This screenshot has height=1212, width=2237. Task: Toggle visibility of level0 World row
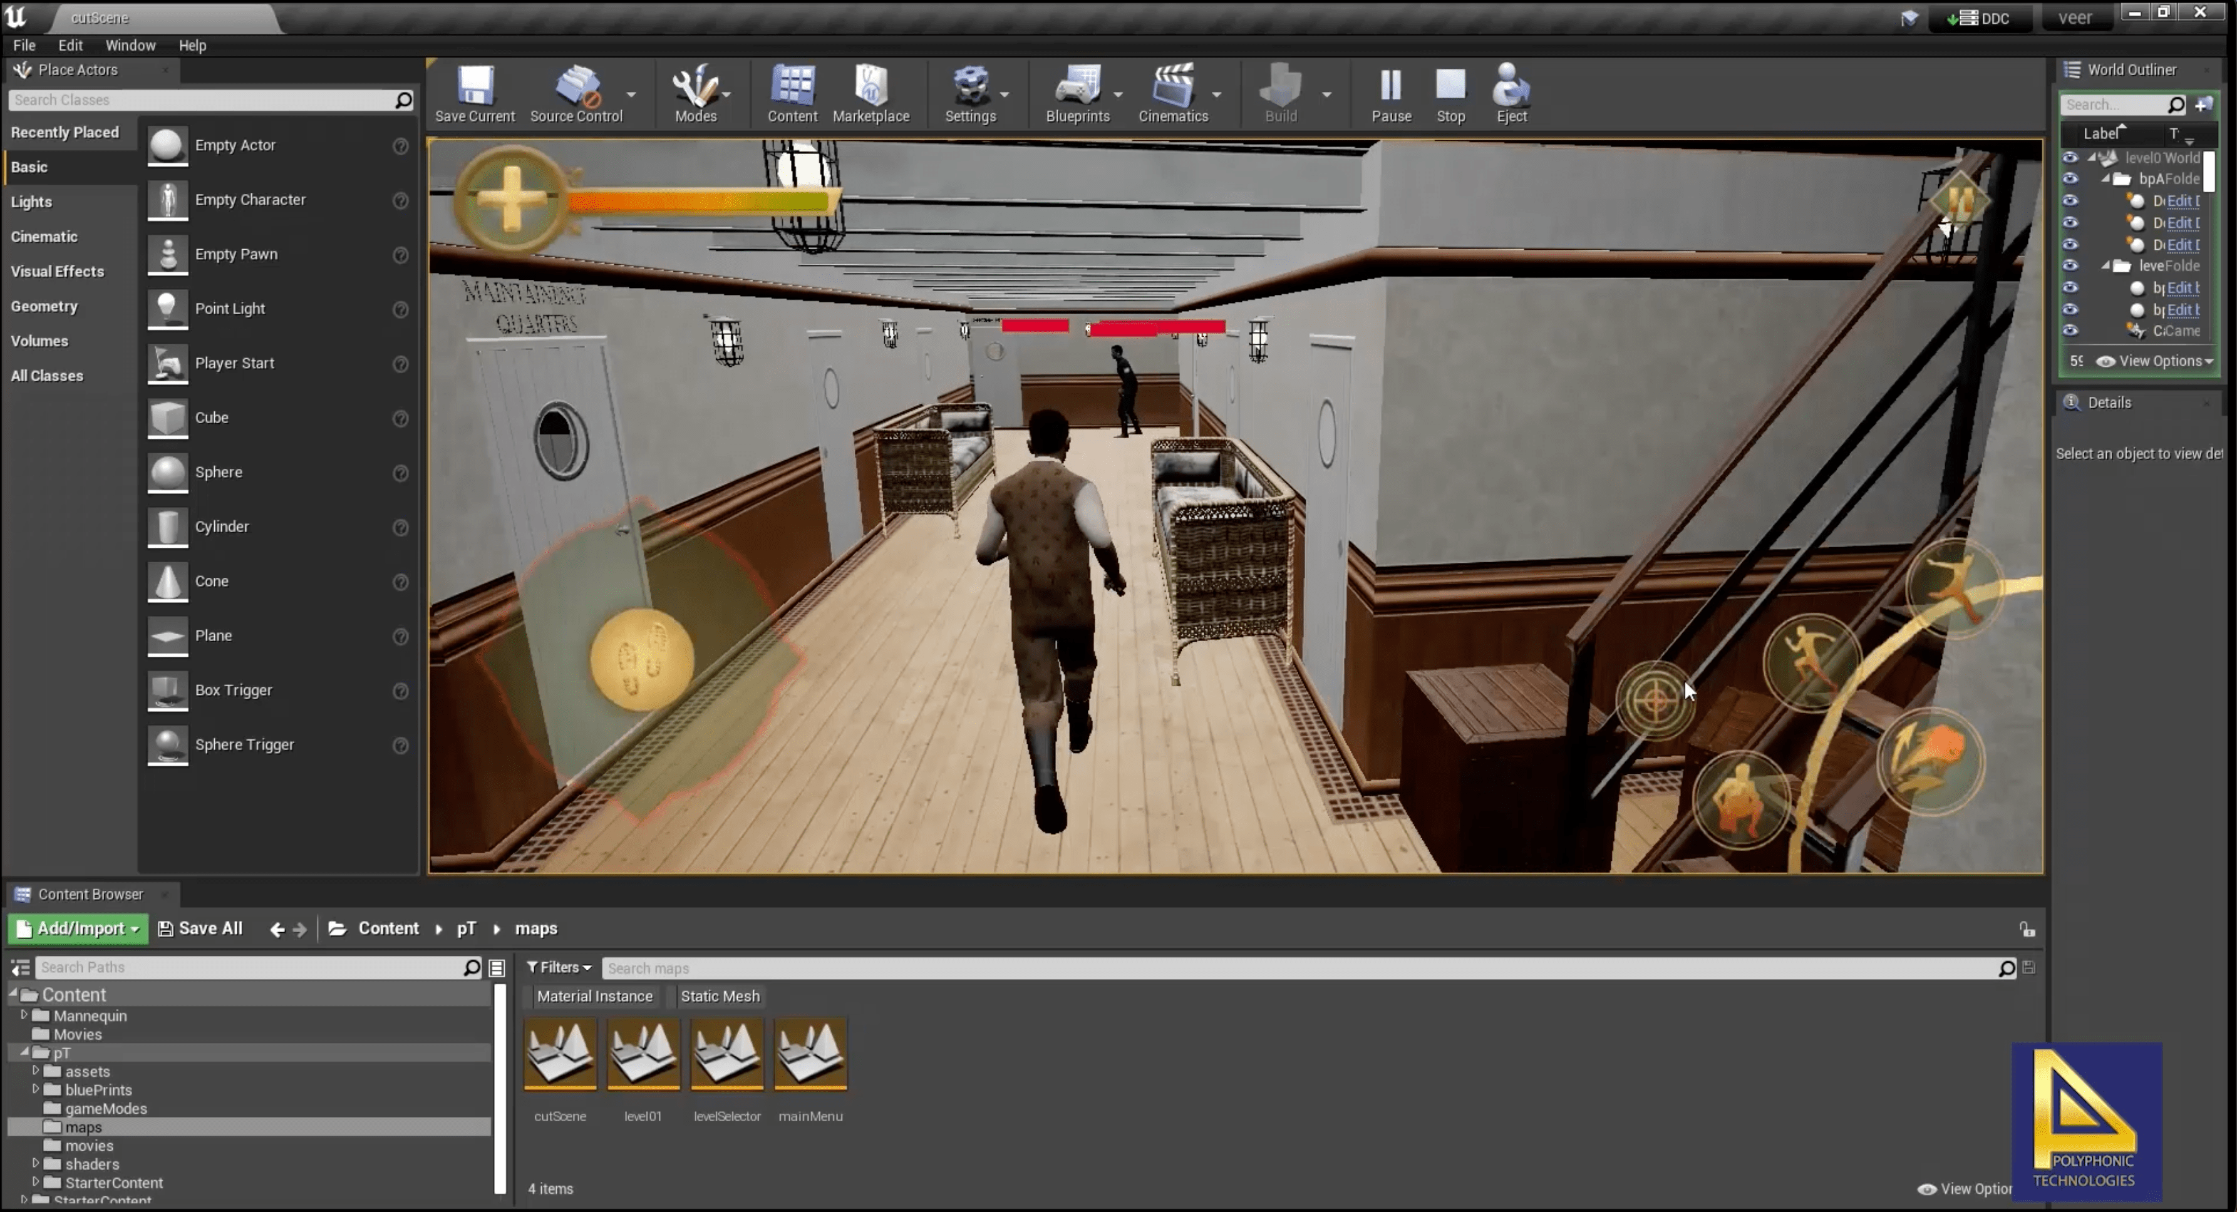[2070, 158]
